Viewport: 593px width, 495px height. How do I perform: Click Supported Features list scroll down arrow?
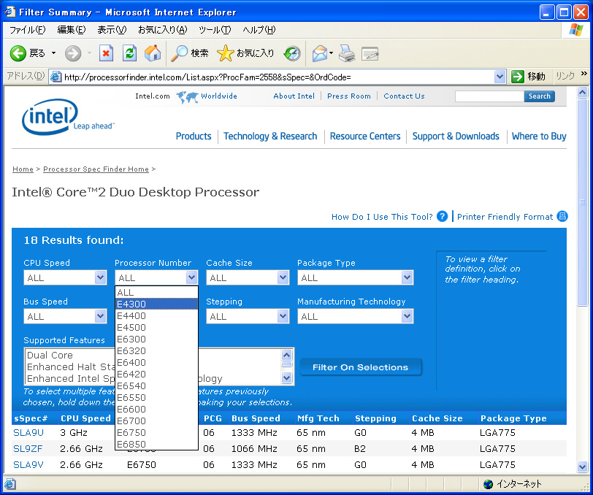tap(287, 377)
